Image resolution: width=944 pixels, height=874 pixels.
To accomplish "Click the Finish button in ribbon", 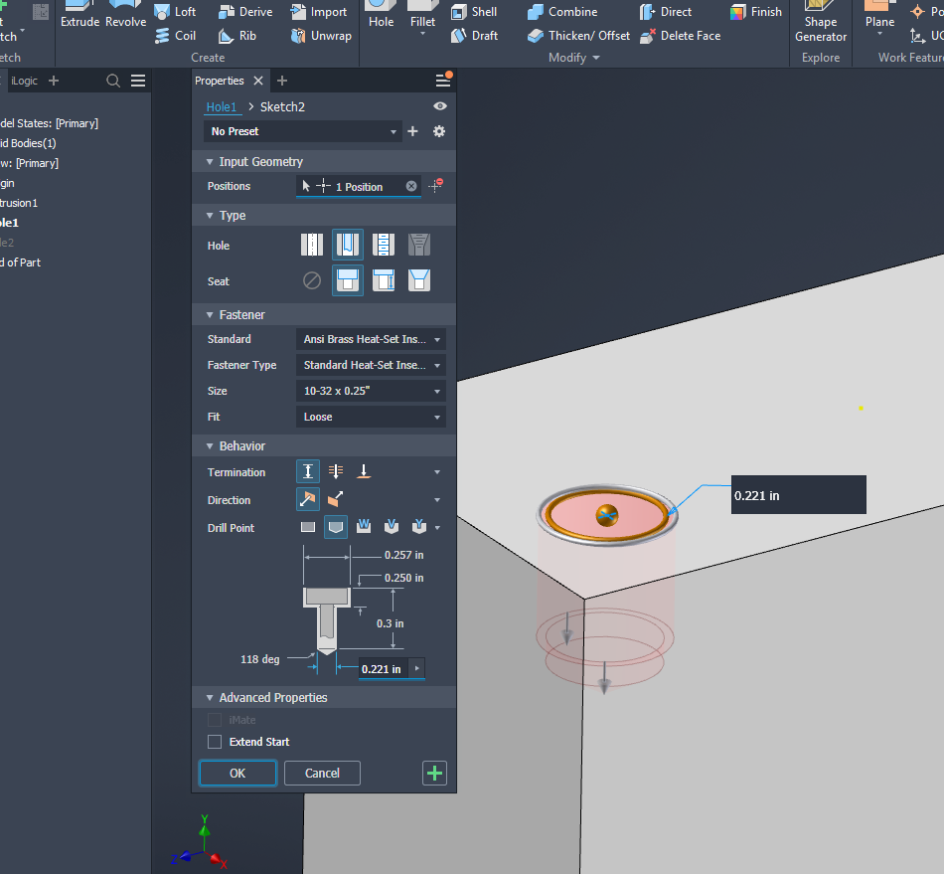I will coord(755,12).
